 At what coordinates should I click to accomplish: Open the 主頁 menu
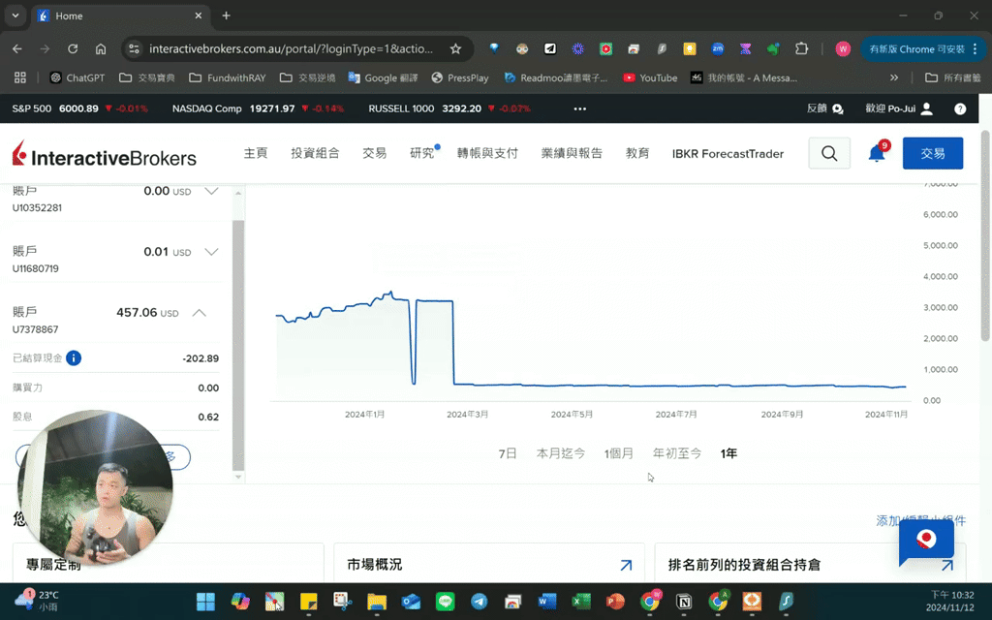point(256,153)
